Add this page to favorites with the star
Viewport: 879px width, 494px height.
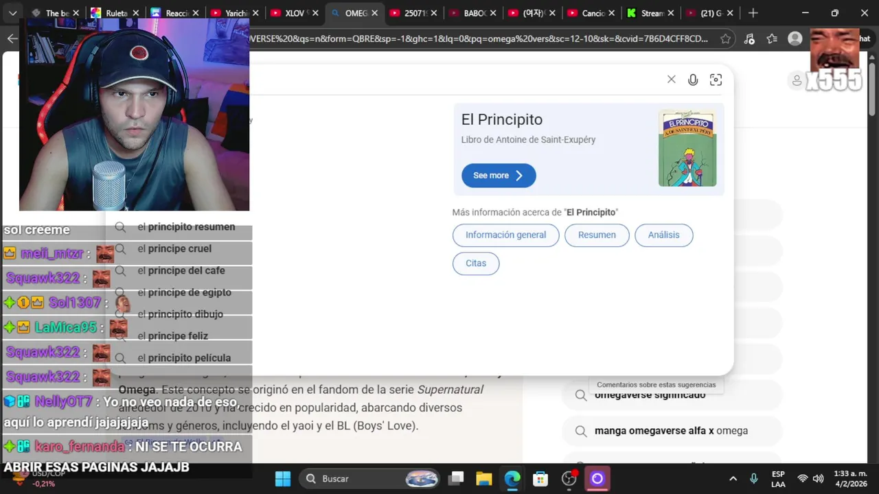click(725, 38)
